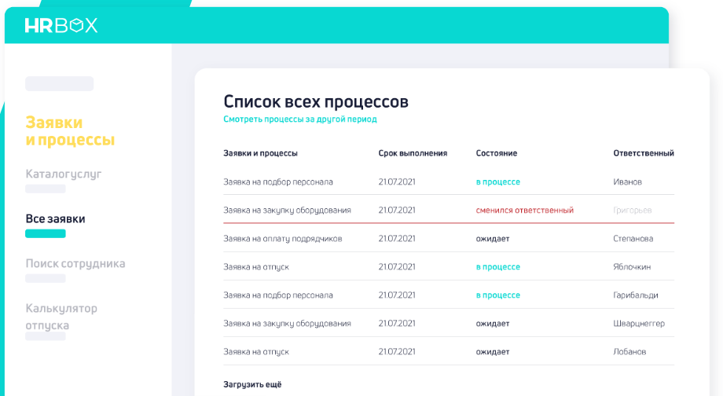Click date 21.07.2021 in Лобанов's row
723x396 pixels.
coord(397,352)
